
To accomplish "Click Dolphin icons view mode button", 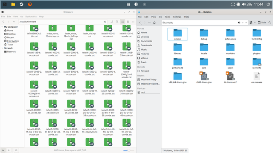I will click(x=251, y=23).
